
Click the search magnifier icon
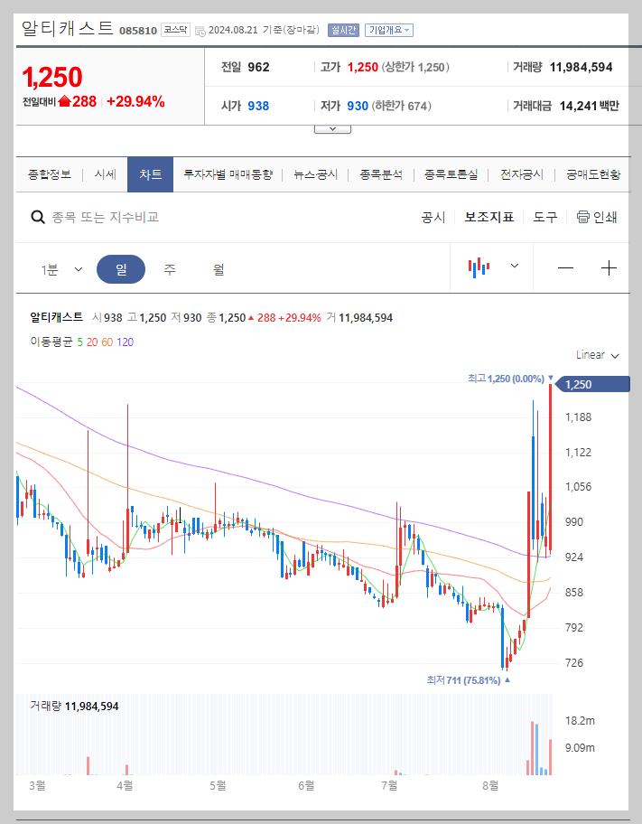tap(37, 217)
